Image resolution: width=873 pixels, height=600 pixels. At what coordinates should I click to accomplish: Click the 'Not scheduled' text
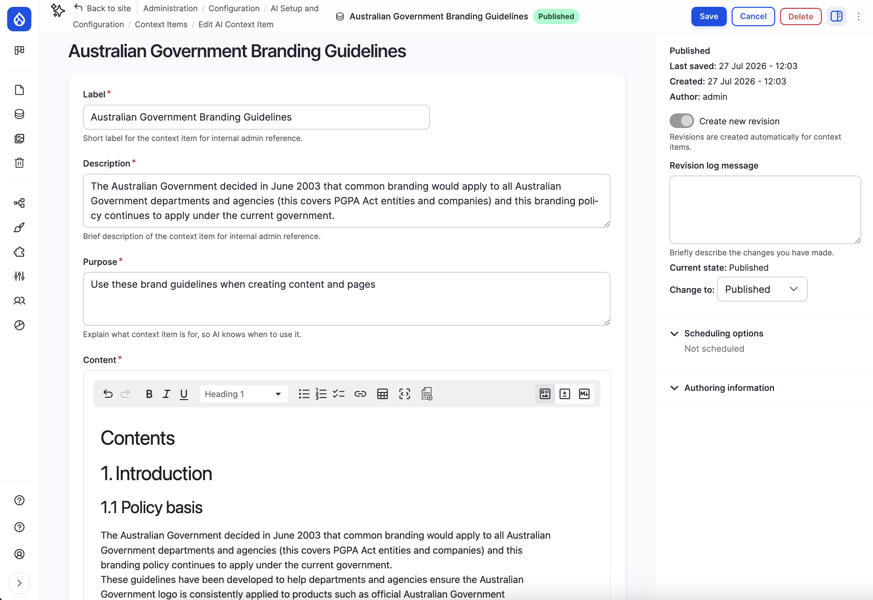[x=714, y=348]
